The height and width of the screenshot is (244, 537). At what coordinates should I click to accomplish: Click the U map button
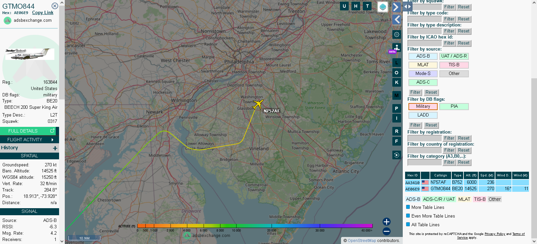(344, 6)
